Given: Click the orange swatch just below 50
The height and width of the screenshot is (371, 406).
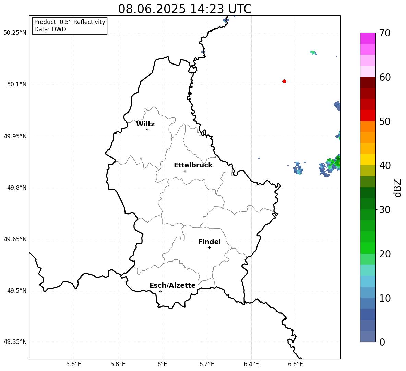Looking at the screenshot, I should (368, 126).
